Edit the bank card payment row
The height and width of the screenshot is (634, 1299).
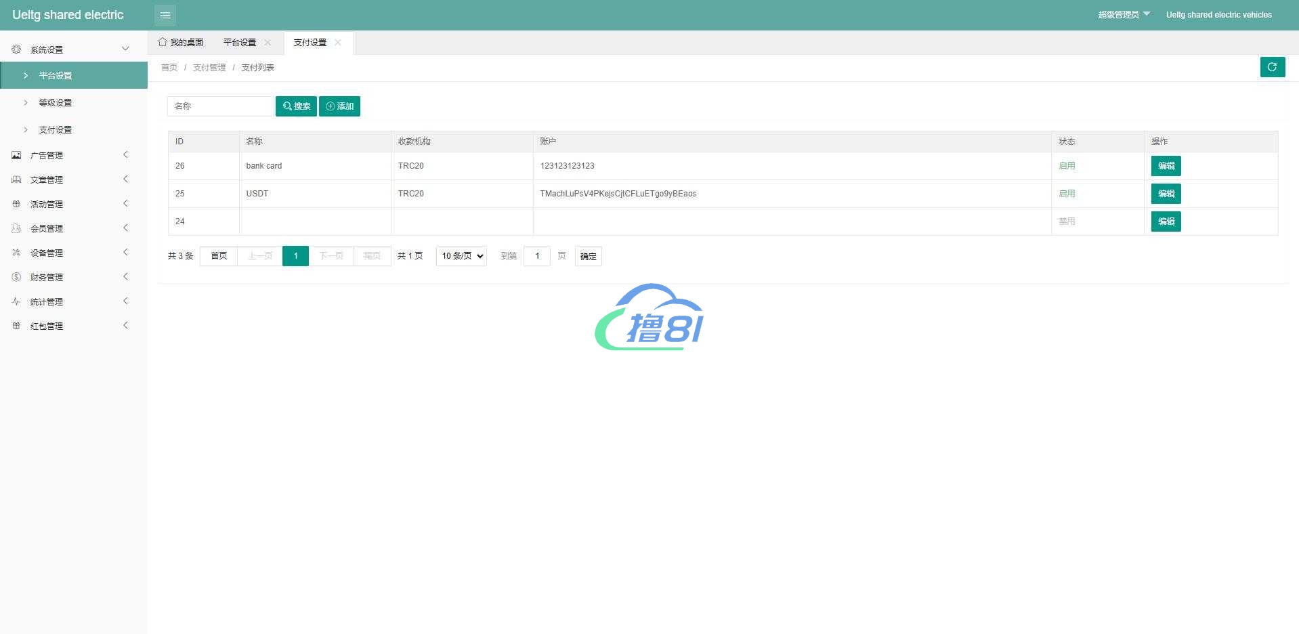[x=1166, y=166]
